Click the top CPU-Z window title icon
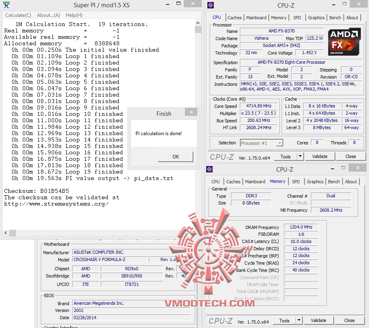The image size is (369, 328). [x=211, y=5]
